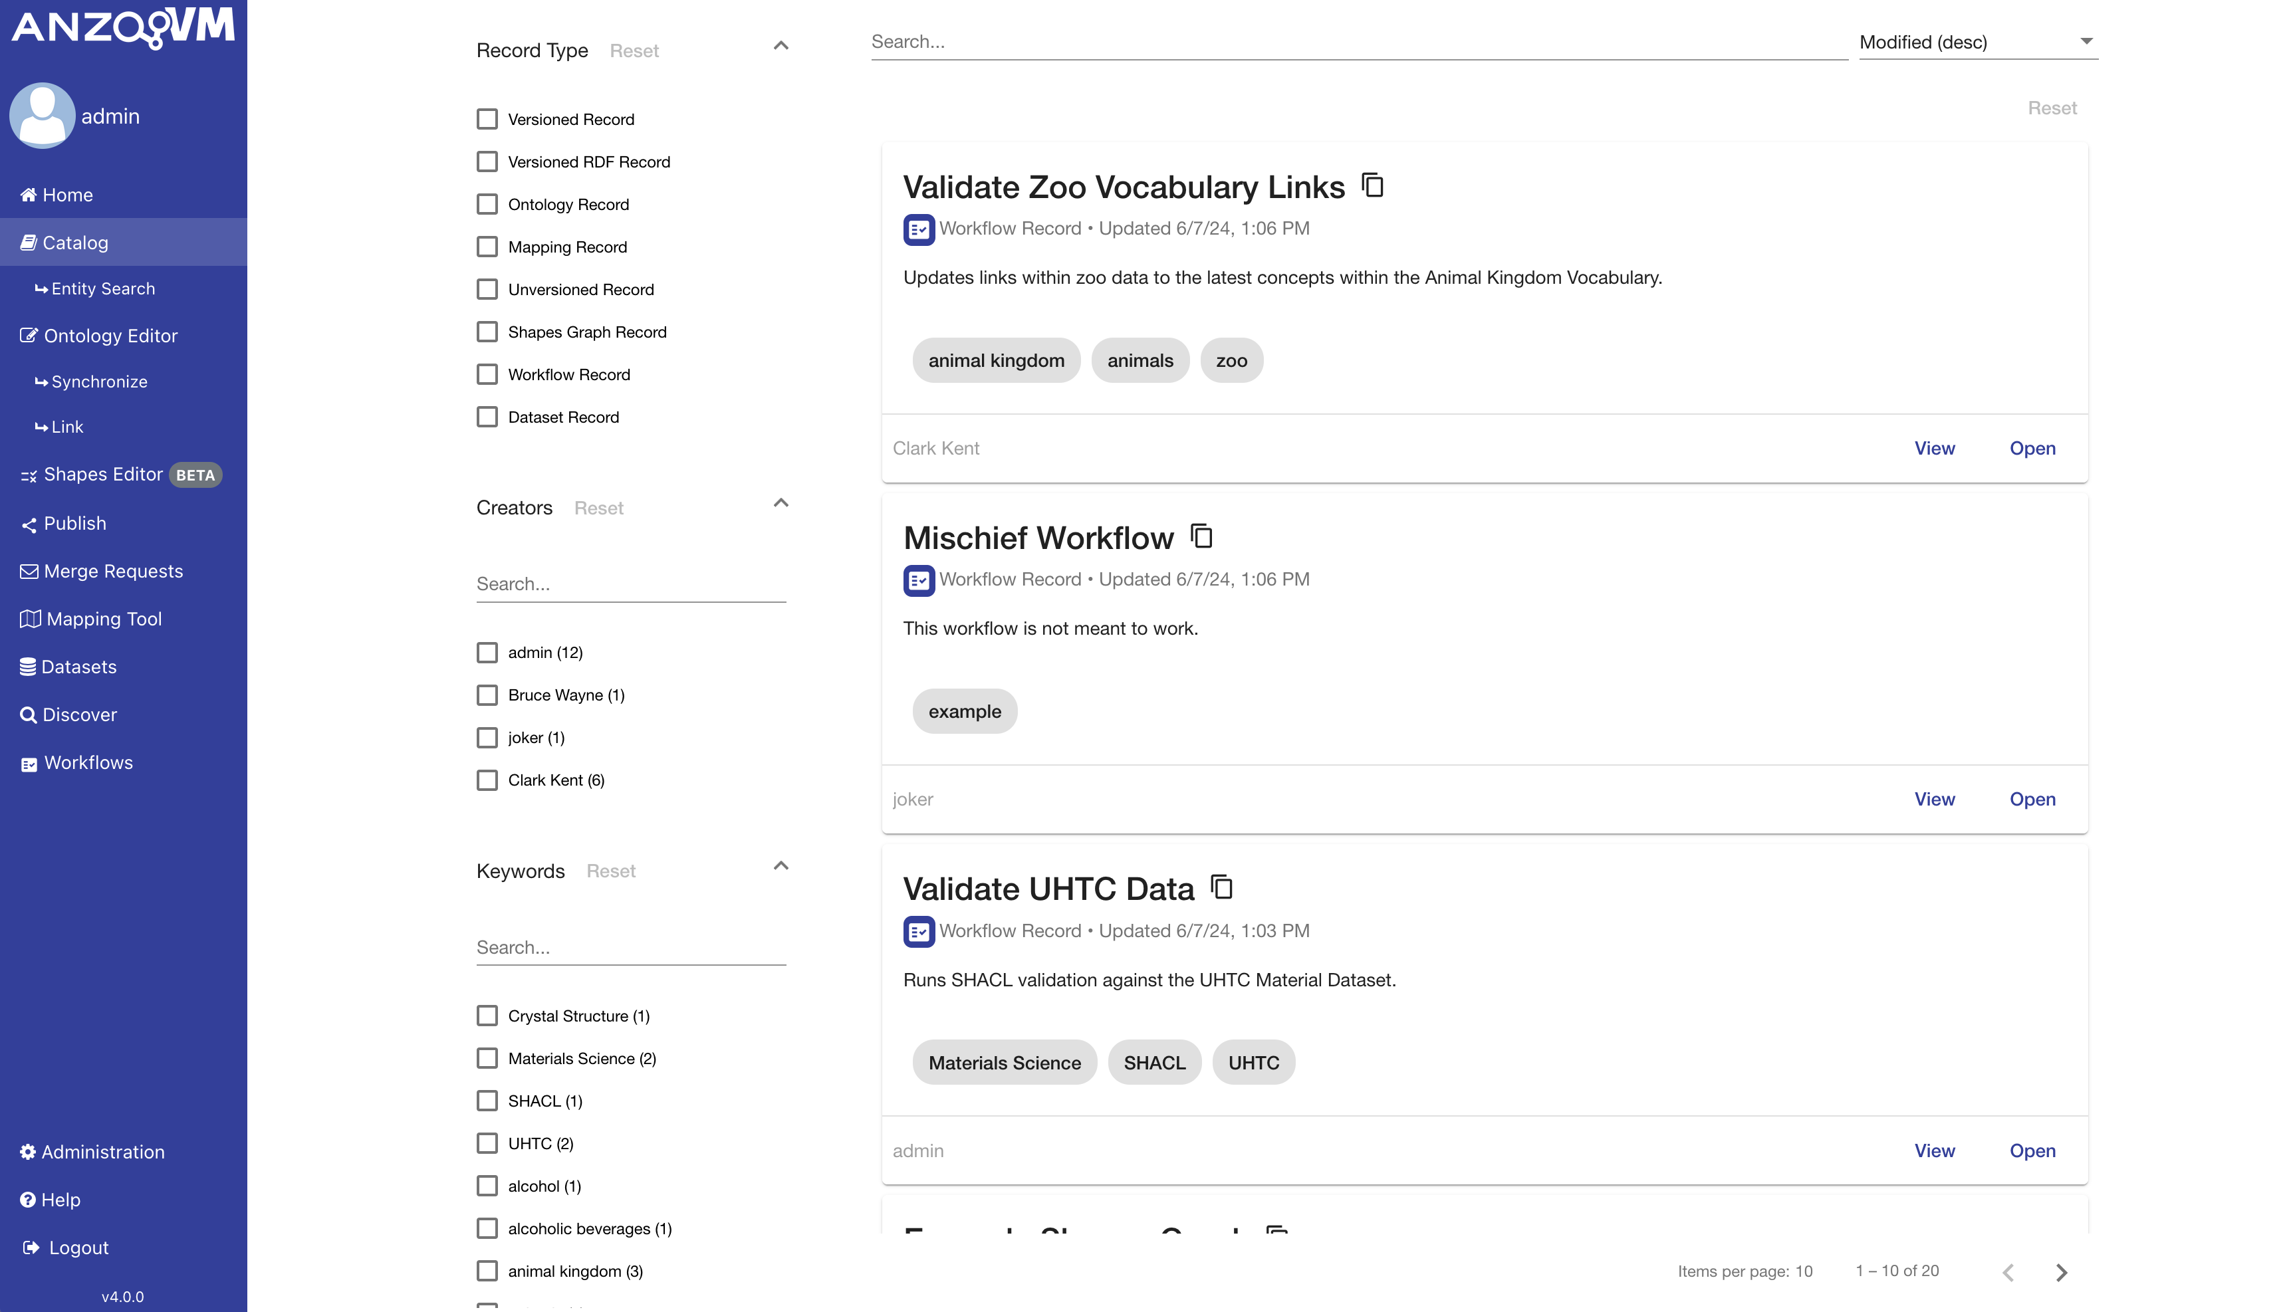Viewport: 2291px width, 1312px height.
Task: Copy IRI icon next to Mischief Workflow title
Action: pyautogui.click(x=1201, y=536)
